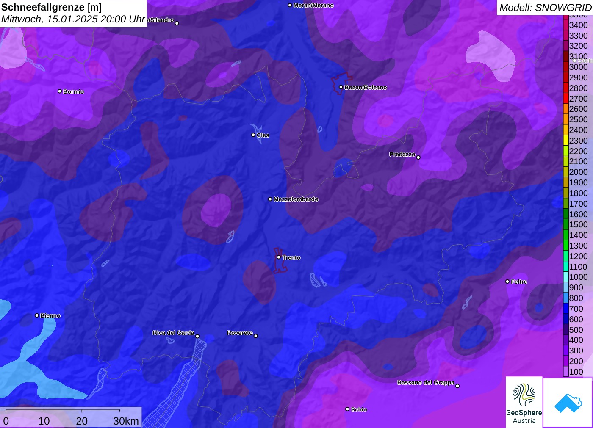Pick the 1000 m legend color swatch

(x=565, y=277)
